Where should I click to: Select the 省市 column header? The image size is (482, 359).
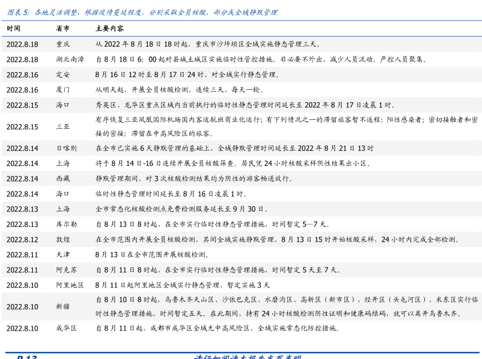click(x=63, y=28)
